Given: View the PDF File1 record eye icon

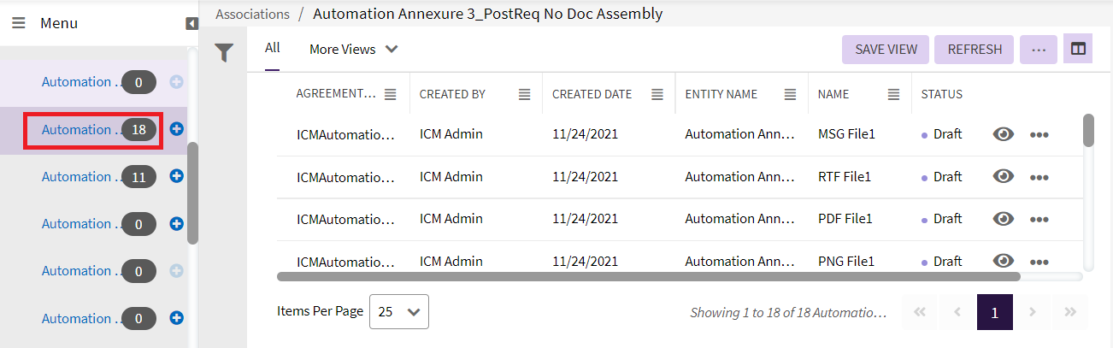Looking at the screenshot, I should click(1004, 219).
